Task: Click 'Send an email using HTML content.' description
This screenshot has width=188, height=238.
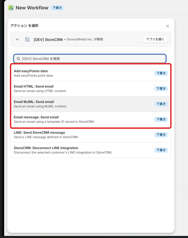Action: pyautogui.click(x=40, y=91)
